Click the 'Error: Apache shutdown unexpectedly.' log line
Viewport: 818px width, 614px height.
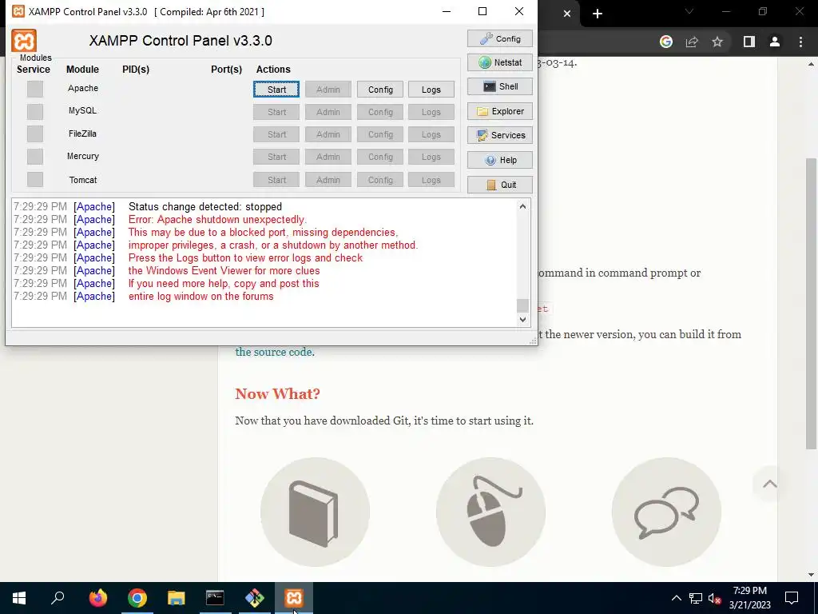click(x=217, y=219)
